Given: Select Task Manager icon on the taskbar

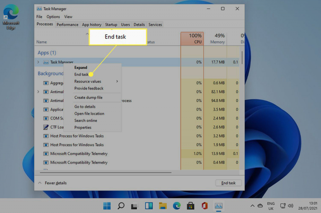Looking at the screenshot, I should click(x=218, y=206).
